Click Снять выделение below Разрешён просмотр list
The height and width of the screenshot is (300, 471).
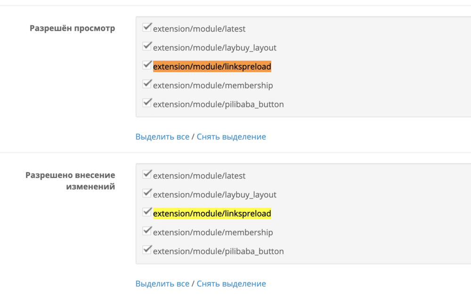click(231, 137)
